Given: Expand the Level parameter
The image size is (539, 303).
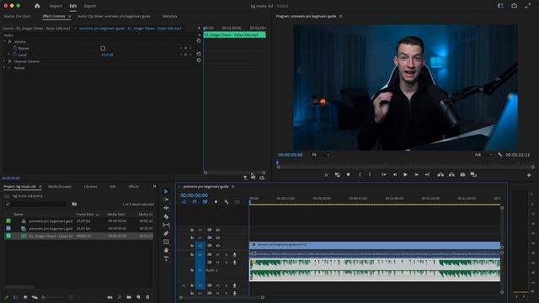Looking at the screenshot, I should tap(8, 55).
